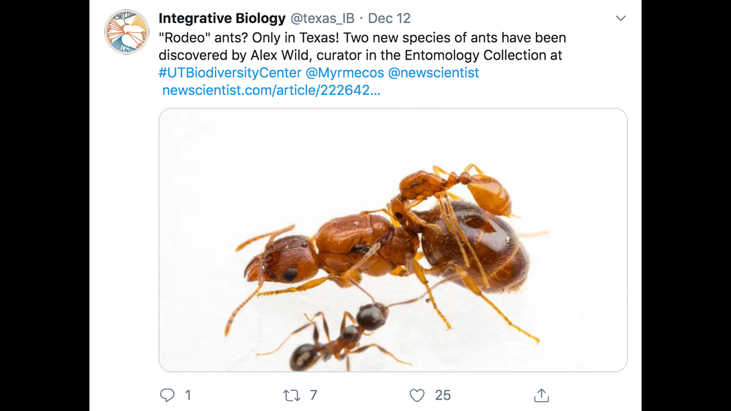Screen dimensions: 731x411
Task: Open the caret menu in top right corner
Action: (620, 18)
